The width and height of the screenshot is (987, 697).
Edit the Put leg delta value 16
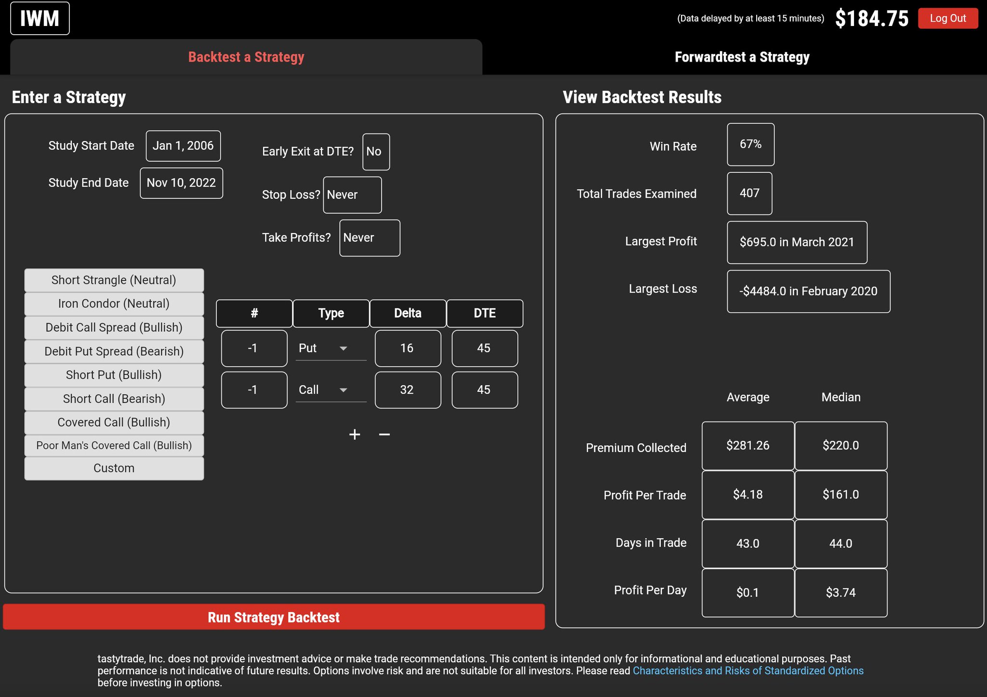[407, 348]
